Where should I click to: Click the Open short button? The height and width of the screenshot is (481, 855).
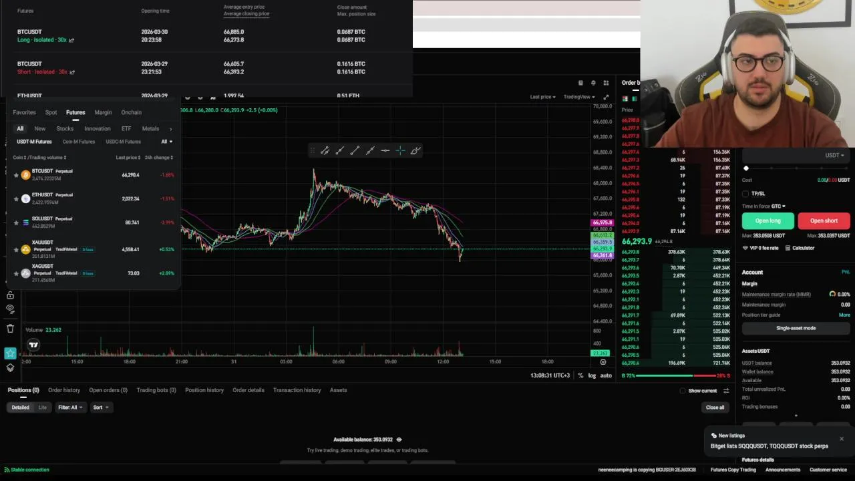coord(824,221)
